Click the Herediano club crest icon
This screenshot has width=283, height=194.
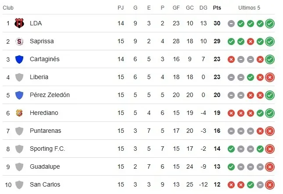(x=19, y=113)
